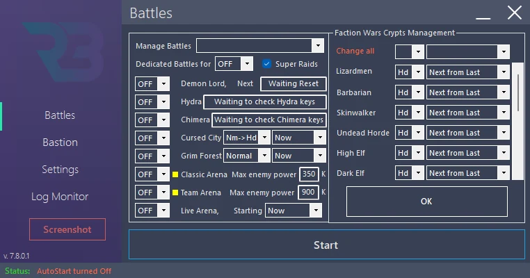Viewport: 530px width, 278px height.
Task: Open Lizardmen Next from Last dropdown
Action: 468,72
